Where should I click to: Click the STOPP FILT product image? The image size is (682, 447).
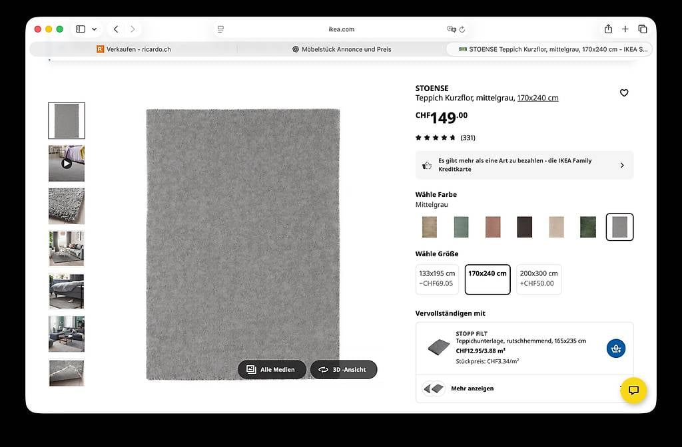(x=438, y=347)
